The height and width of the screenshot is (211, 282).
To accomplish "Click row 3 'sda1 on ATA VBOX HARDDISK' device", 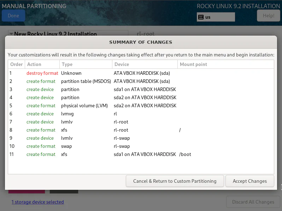I will coord(145,89).
